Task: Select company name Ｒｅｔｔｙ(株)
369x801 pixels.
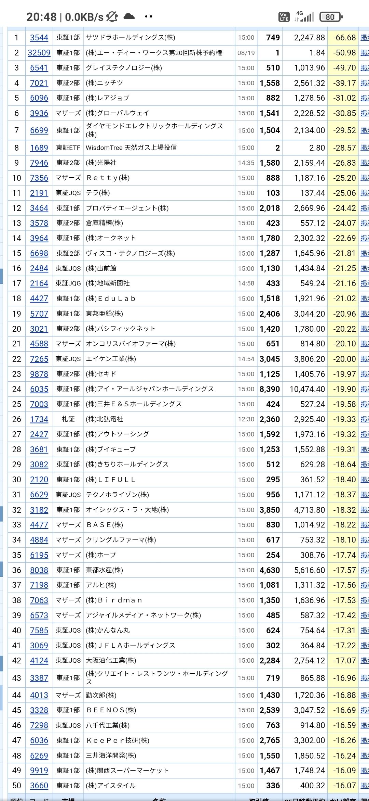Action: tap(108, 178)
